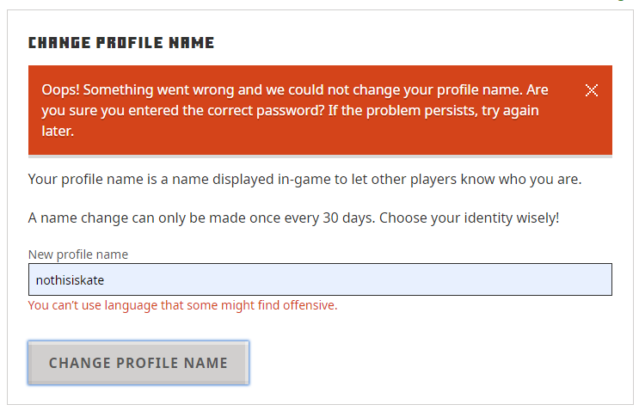Click the "New profile name" field label
Viewport: 639px width, 417px height.
coord(78,254)
